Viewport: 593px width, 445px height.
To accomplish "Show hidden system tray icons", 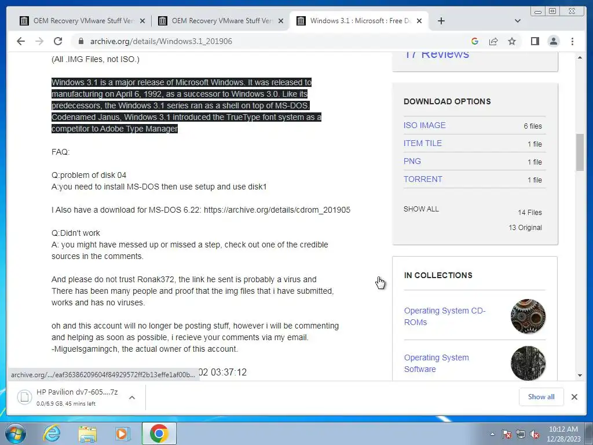I will click(x=492, y=435).
